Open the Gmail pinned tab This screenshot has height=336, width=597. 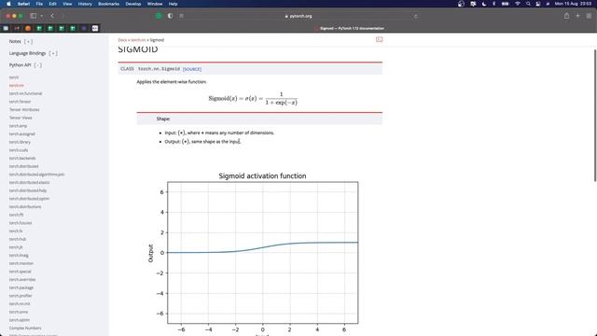coord(17,28)
